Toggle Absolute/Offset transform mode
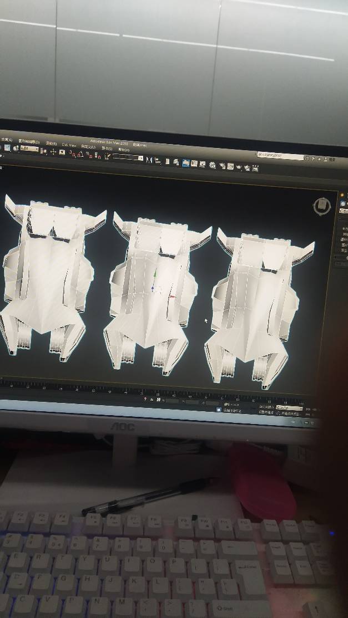The height and width of the screenshot is (618, 348). 158,400
